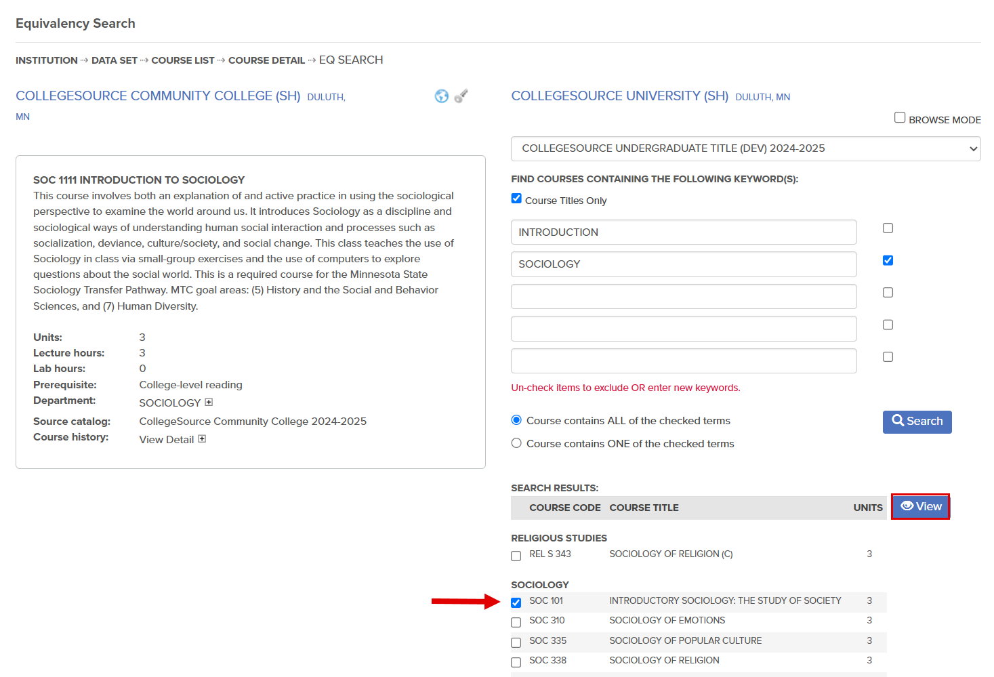The height and width of the screenshot is (677, 994).
Task: Open the COLLEGESOURCE UNDERGRADUATE TITLE dataset dropdown
Action: point(745,148)
